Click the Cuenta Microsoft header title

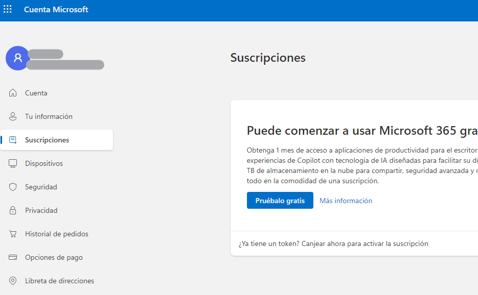point(56,9)
